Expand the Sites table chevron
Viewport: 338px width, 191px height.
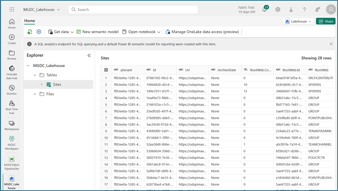pos(42,84)
